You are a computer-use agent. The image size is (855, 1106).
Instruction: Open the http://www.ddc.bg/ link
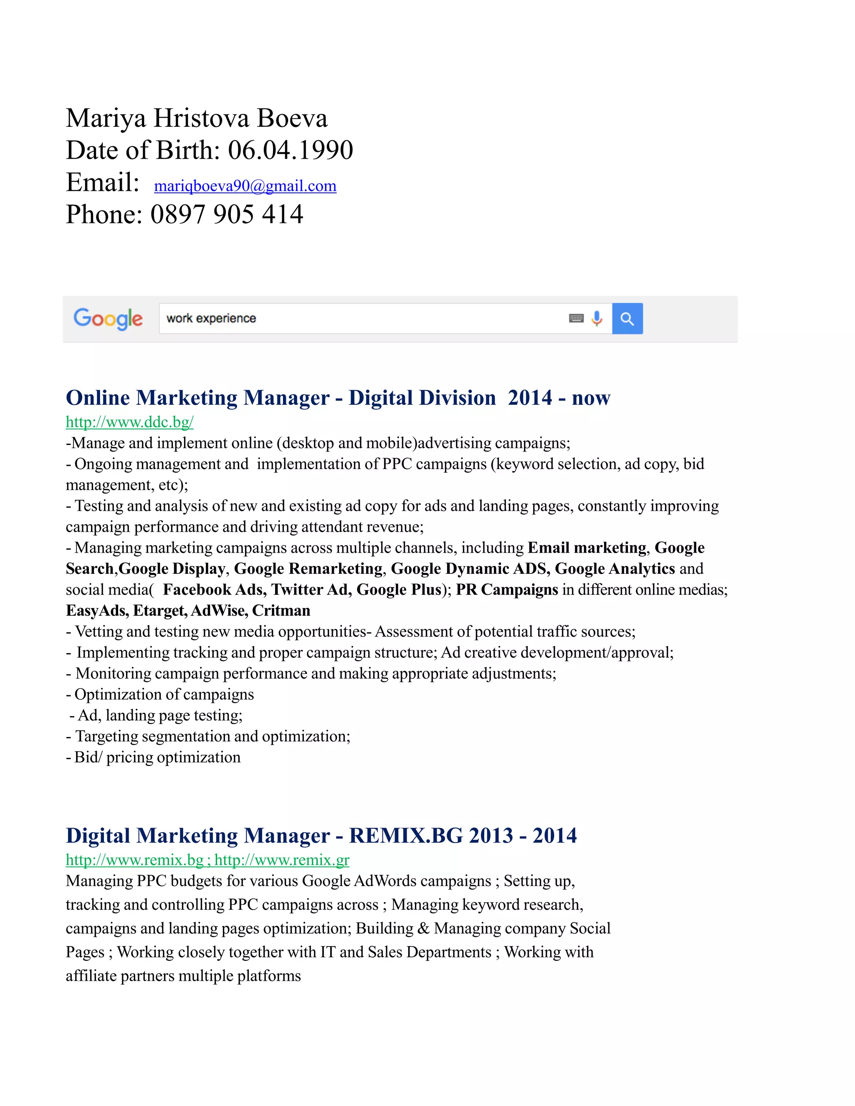[x=130, y=422]
